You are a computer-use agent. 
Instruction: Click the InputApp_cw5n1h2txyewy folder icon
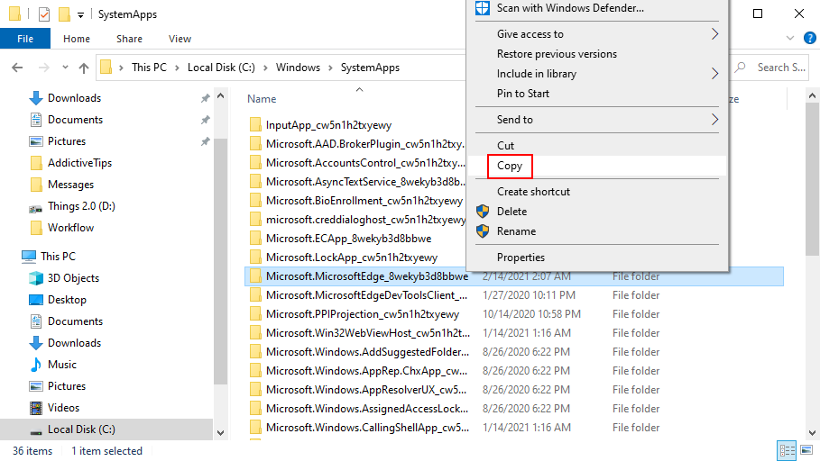coord(255,125)
